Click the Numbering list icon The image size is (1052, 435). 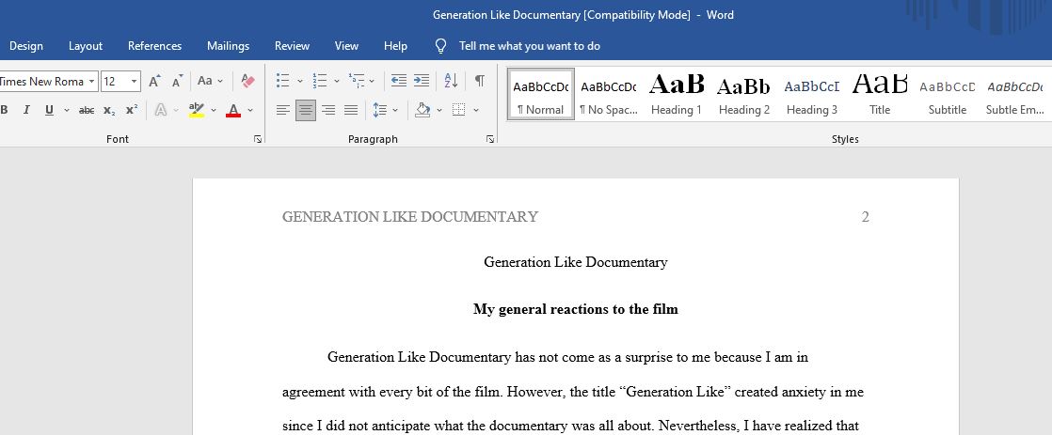click(x=319, y=81)
